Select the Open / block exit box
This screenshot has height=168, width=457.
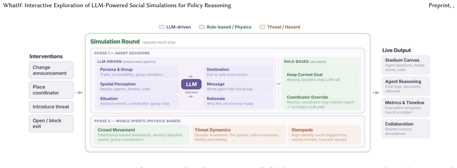pos(51,123)
